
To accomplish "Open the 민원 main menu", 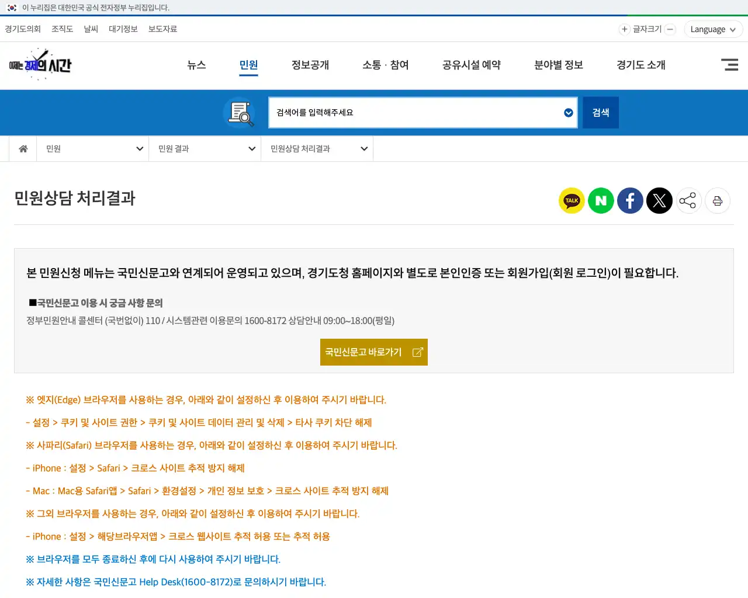I will 248,65.
